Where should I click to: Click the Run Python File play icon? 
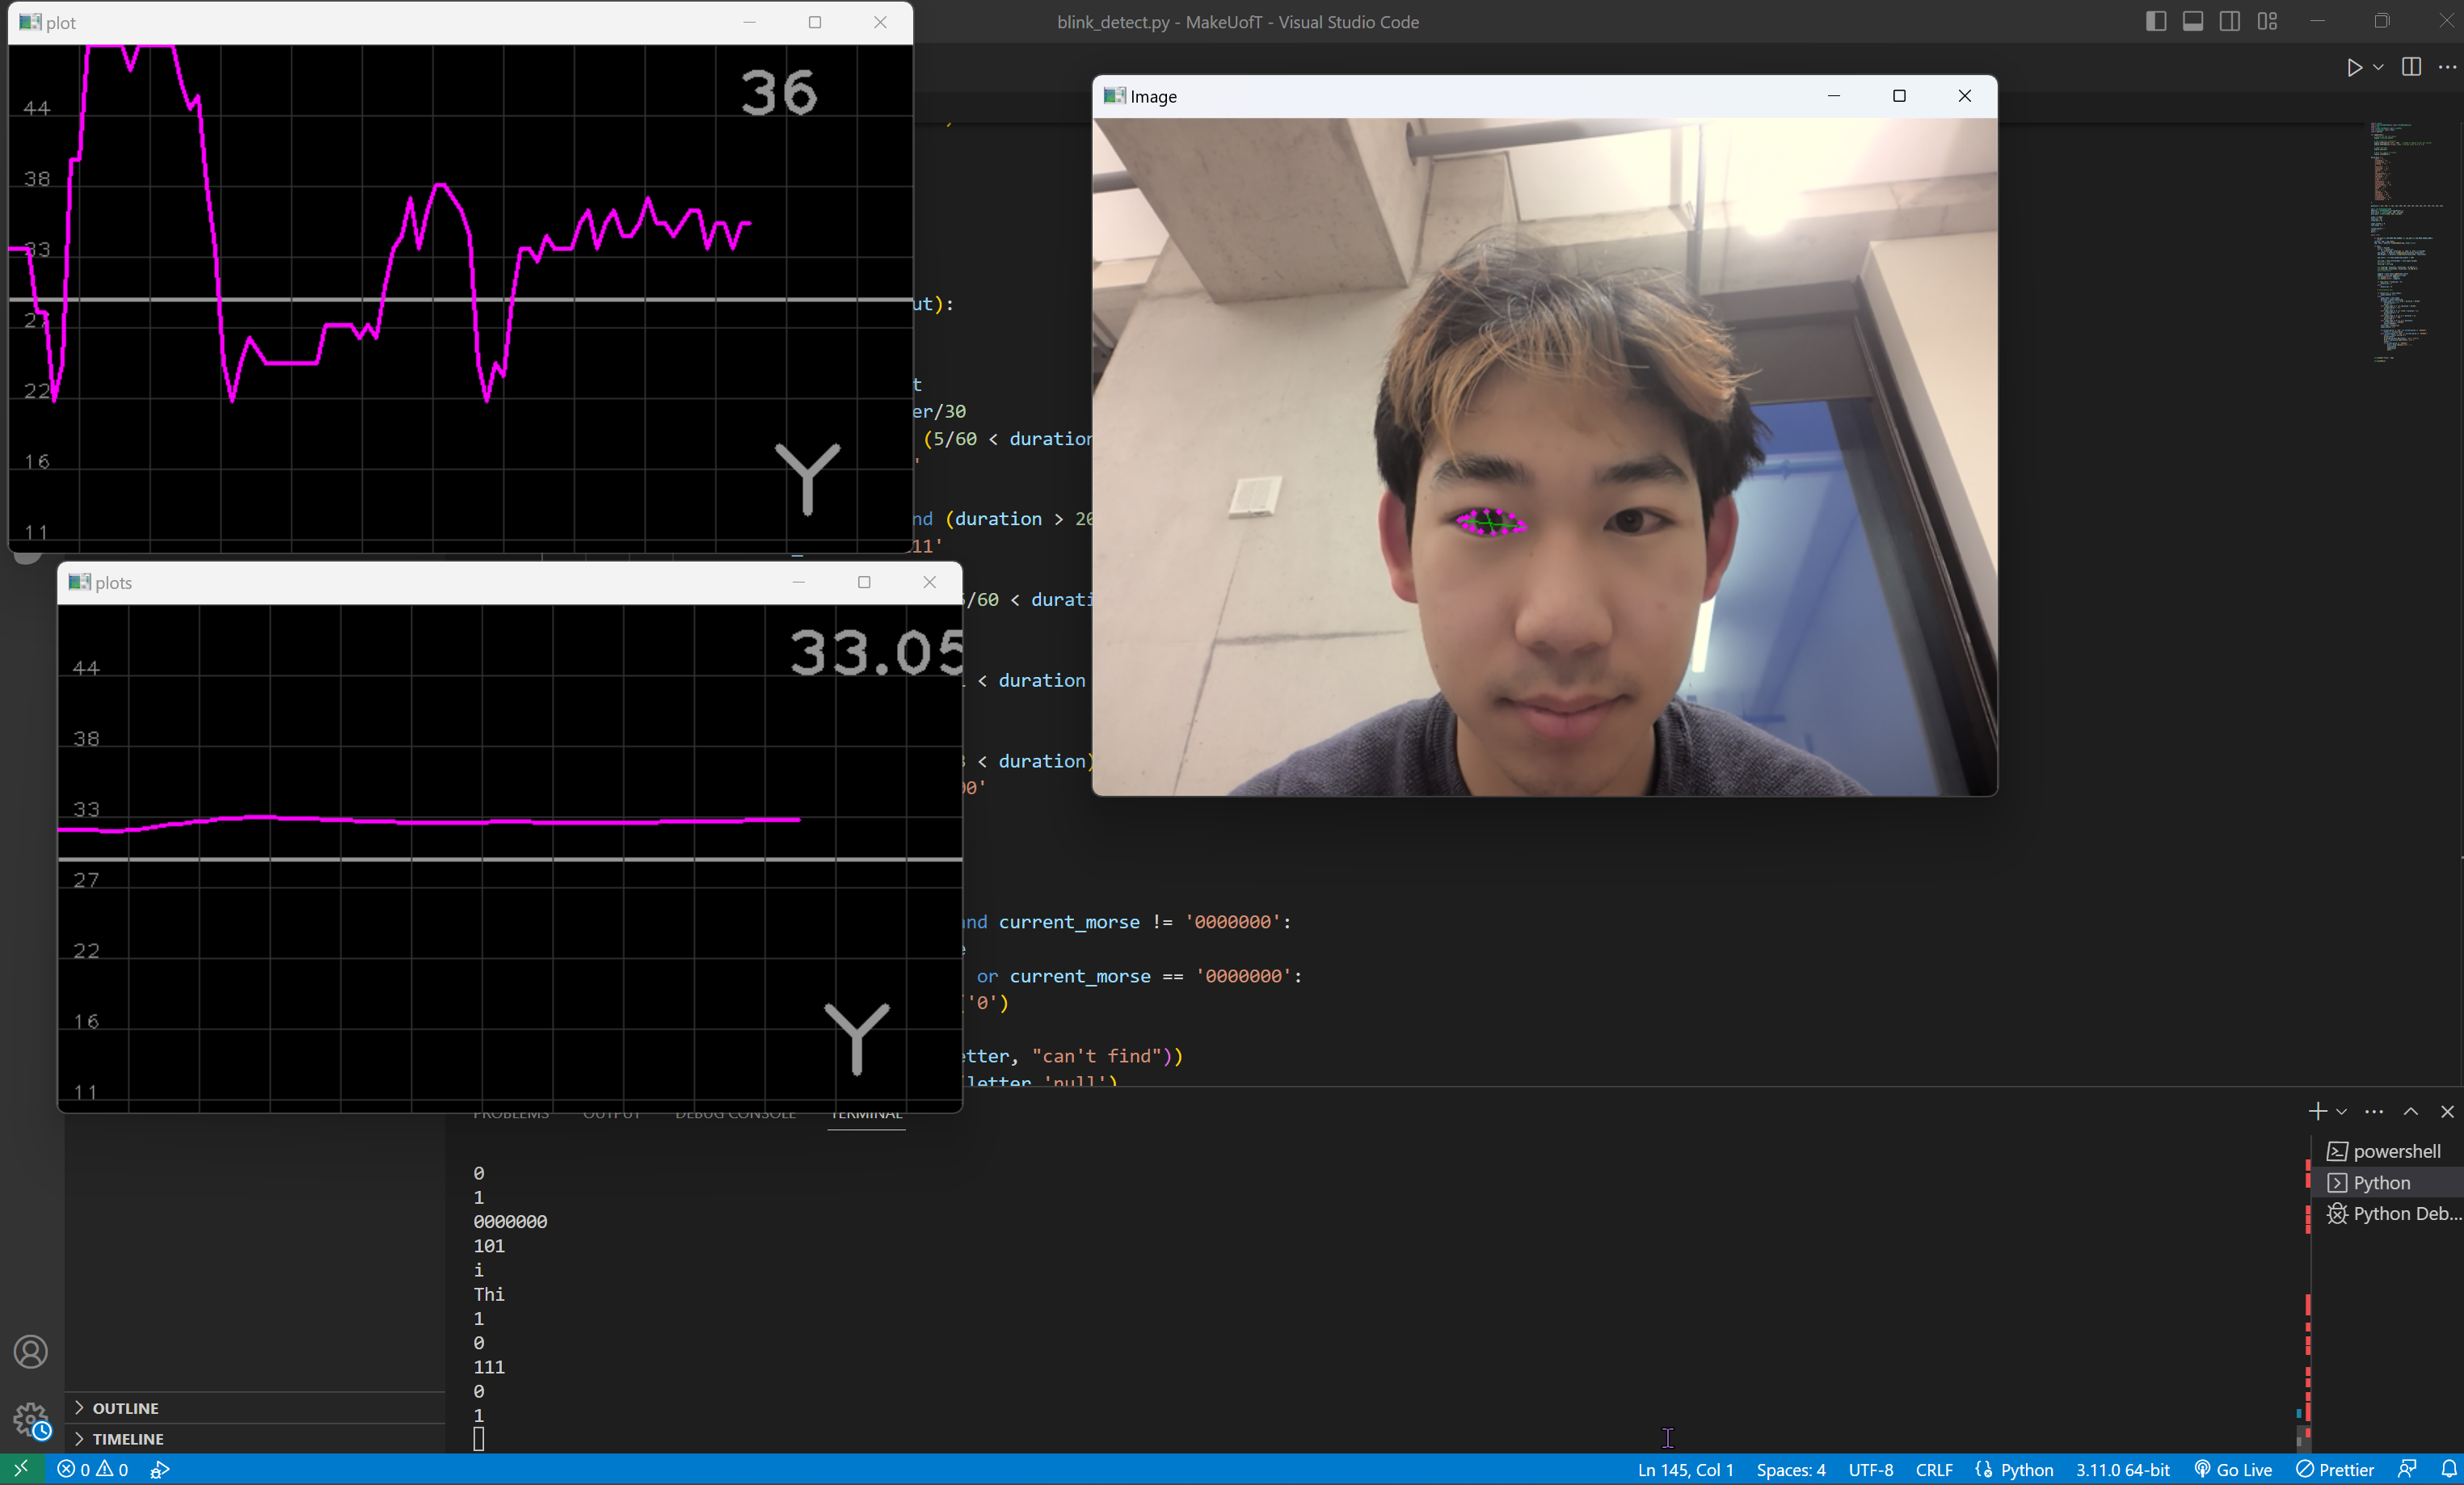pos(2354,67)
